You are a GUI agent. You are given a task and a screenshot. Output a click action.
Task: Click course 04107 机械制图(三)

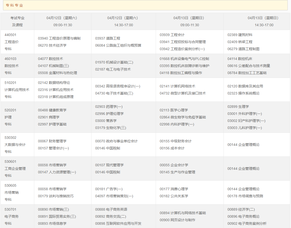pos(53,66)
